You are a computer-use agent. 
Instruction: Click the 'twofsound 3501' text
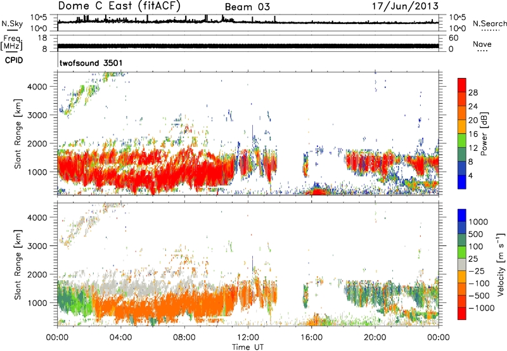91,63
